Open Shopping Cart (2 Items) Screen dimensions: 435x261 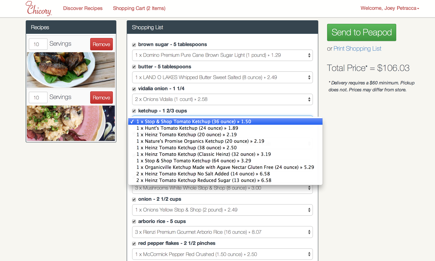click(x=139, y=8)
